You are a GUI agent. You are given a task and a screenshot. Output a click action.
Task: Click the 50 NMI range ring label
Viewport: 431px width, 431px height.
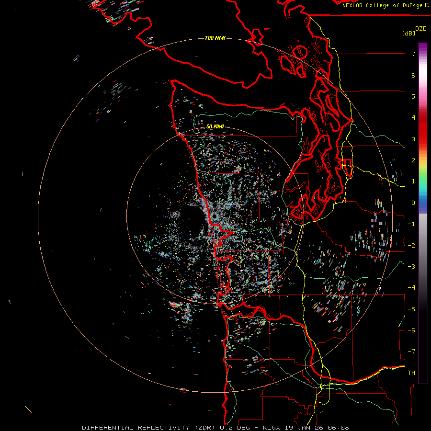point(215,126)
